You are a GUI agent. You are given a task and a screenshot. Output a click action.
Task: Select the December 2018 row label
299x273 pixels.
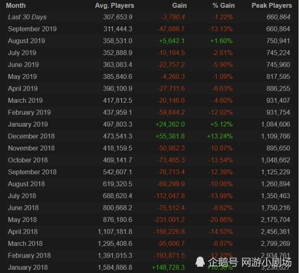tap(31, 136)
